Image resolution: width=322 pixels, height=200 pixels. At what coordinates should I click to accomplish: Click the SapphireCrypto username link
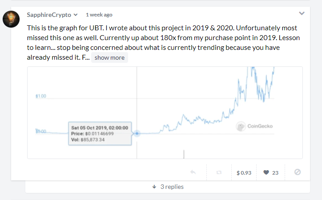49,15
